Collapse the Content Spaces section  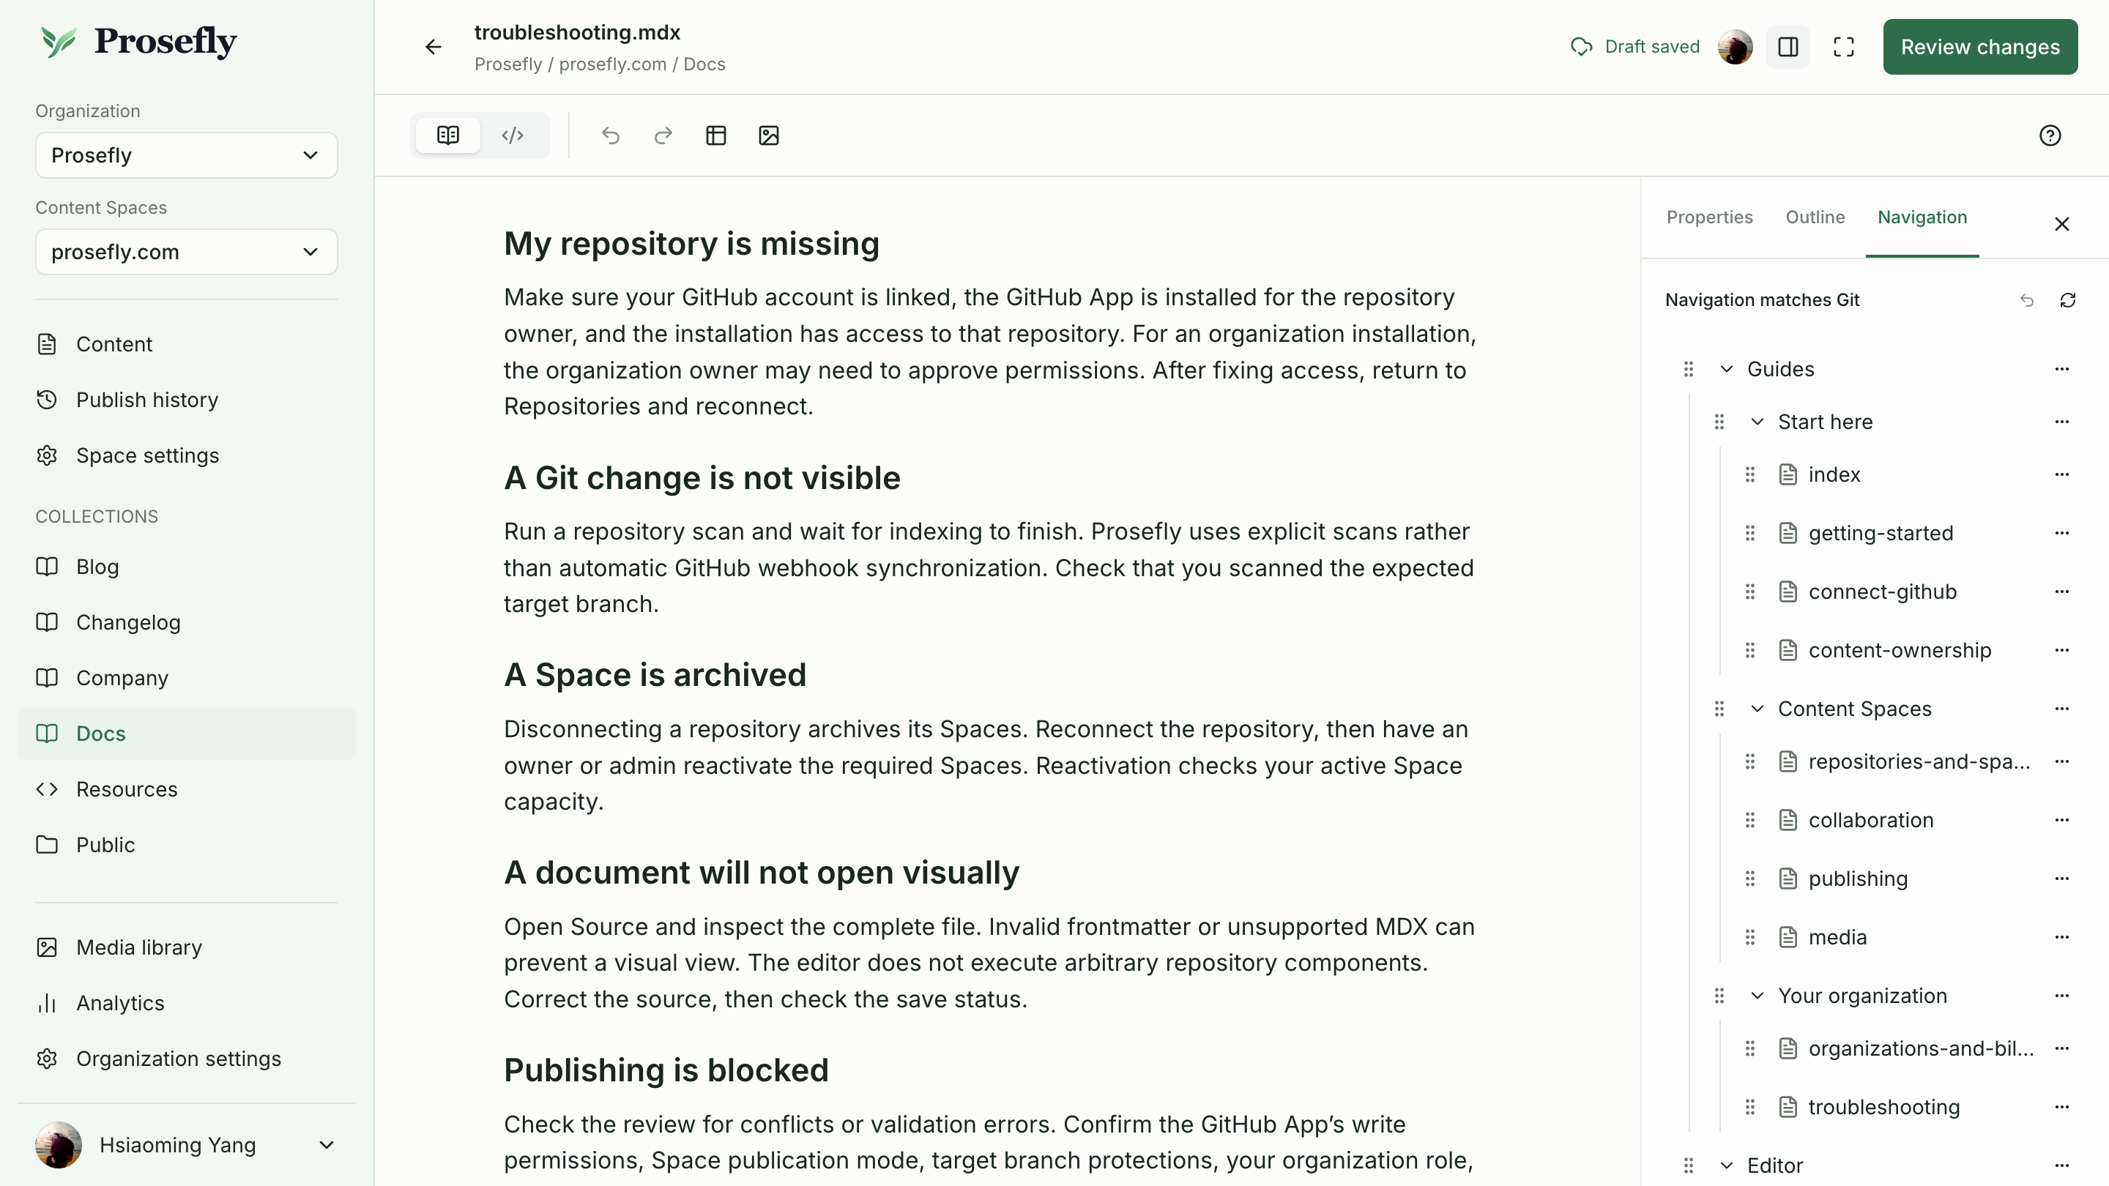(1757, 709)
